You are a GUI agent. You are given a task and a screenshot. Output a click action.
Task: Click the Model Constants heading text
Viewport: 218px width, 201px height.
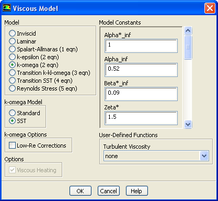pos(120,23)
